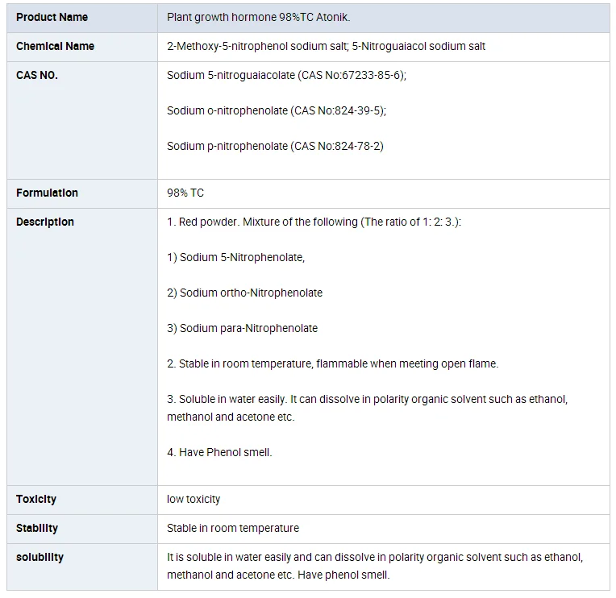
Task: Click the text Plant growth hormone 98%TC Atonik
Action: point(259,17)
